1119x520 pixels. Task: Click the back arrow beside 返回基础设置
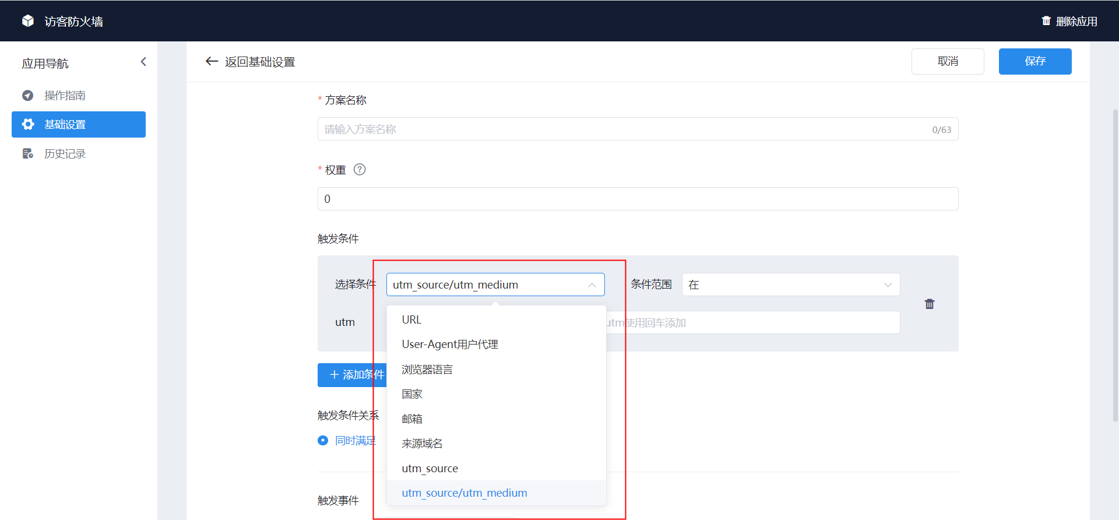pyautogui.click(x=212, y=61)
